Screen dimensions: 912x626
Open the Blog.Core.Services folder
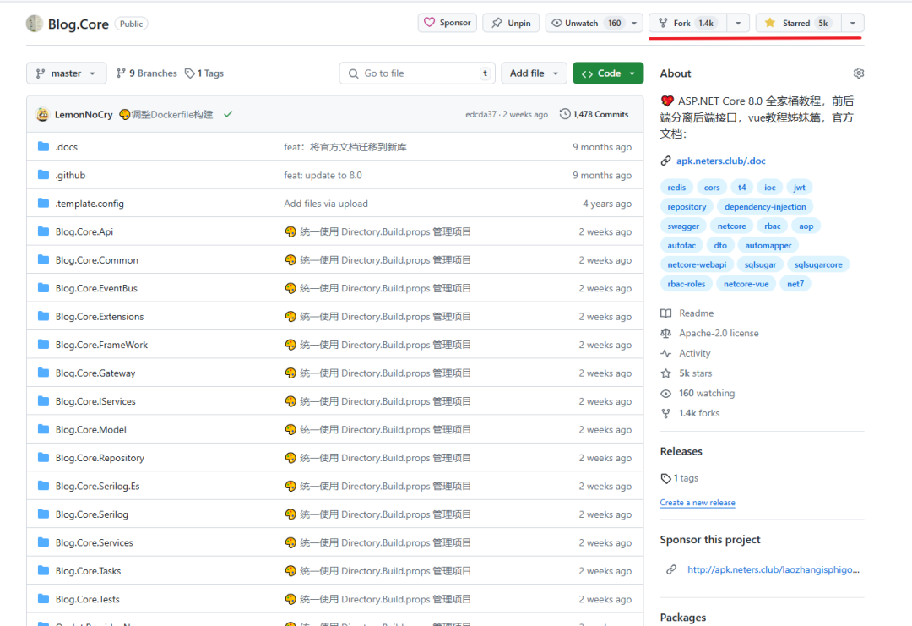(x=95, y=542)
